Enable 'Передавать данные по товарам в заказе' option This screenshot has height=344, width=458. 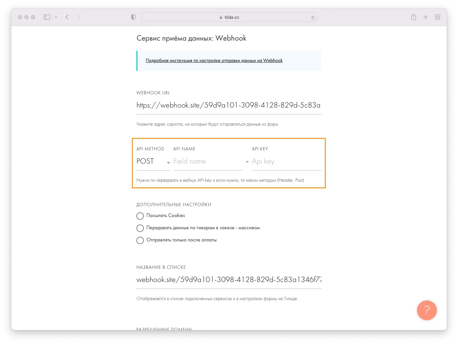tap(140, 228)
